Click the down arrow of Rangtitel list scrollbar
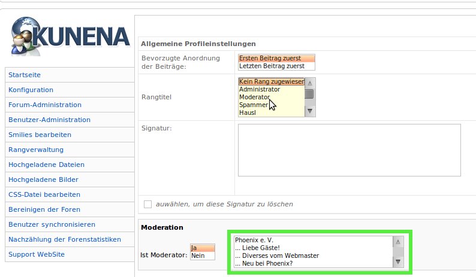This screenshot has height=277, width=476. [x=310, y=111]
